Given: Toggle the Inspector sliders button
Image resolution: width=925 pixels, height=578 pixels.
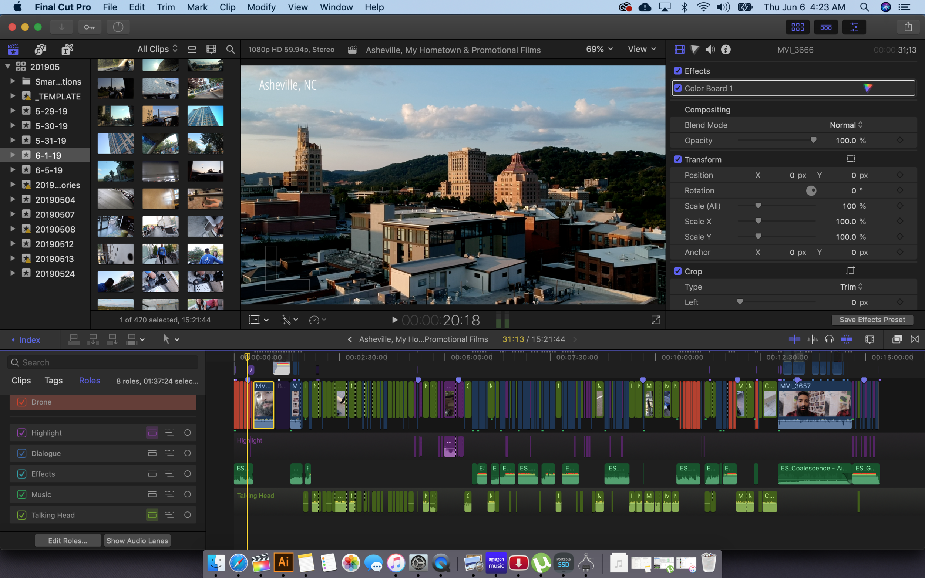Looking at the screenshot, I should point(854,27).
